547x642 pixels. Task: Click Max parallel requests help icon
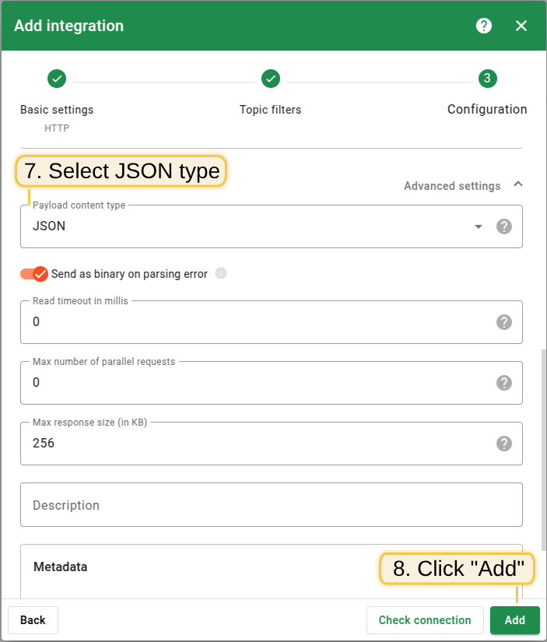tap(504, 383)
